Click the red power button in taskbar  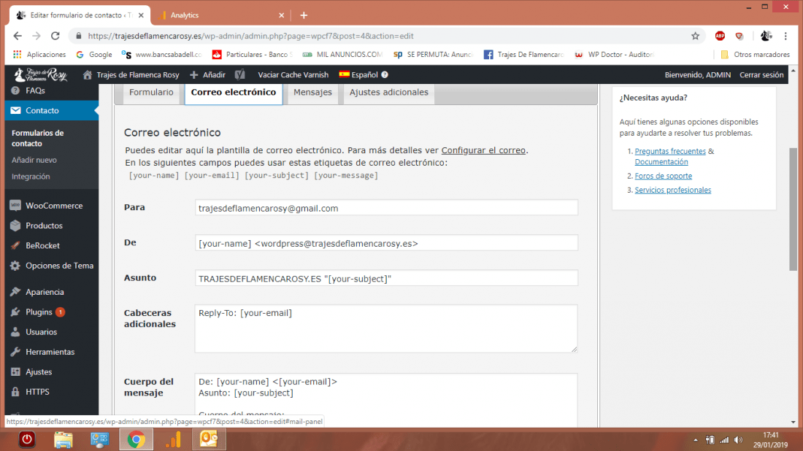27,440
